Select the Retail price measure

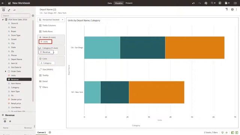point(16,103)
